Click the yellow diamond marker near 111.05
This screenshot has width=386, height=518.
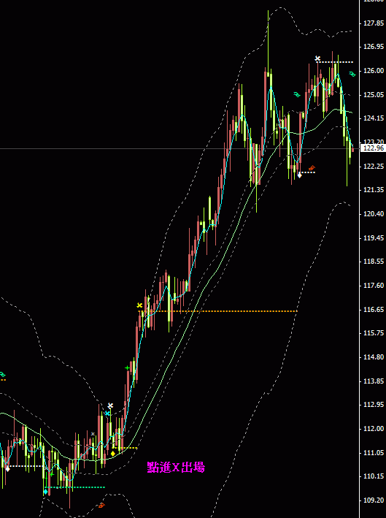[x=113, y=454]
